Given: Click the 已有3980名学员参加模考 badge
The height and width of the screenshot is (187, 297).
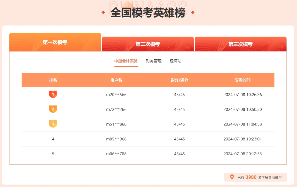Looking at the screenshot, I should [256, 177].
